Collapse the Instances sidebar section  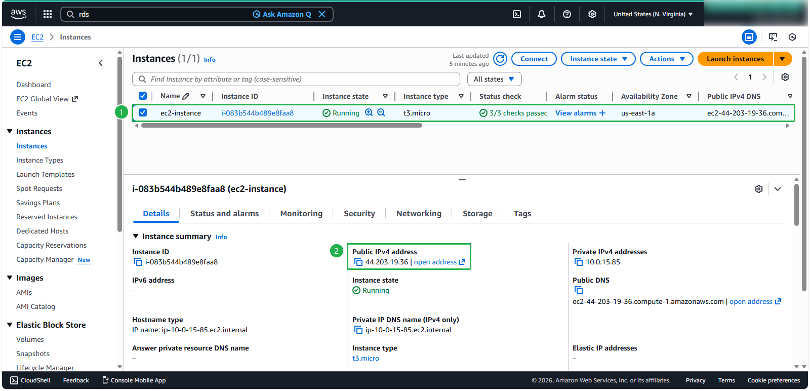pos(10,131)
